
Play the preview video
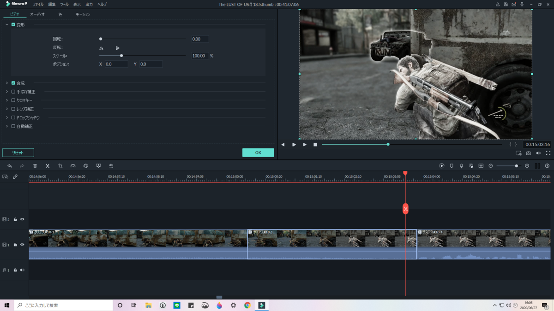(305, 145)
